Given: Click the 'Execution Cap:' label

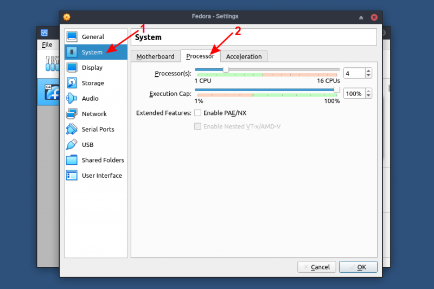Looking at the screenshot, I should coord(170,94).
